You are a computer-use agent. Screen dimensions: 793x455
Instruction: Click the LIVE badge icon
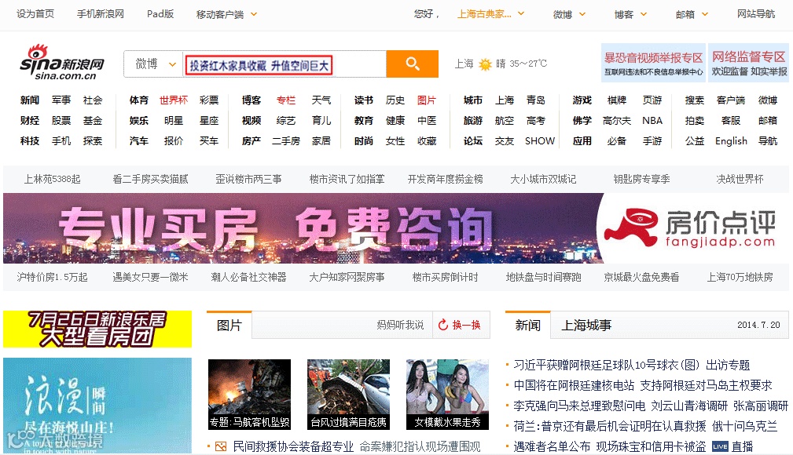tap(720, 446)
